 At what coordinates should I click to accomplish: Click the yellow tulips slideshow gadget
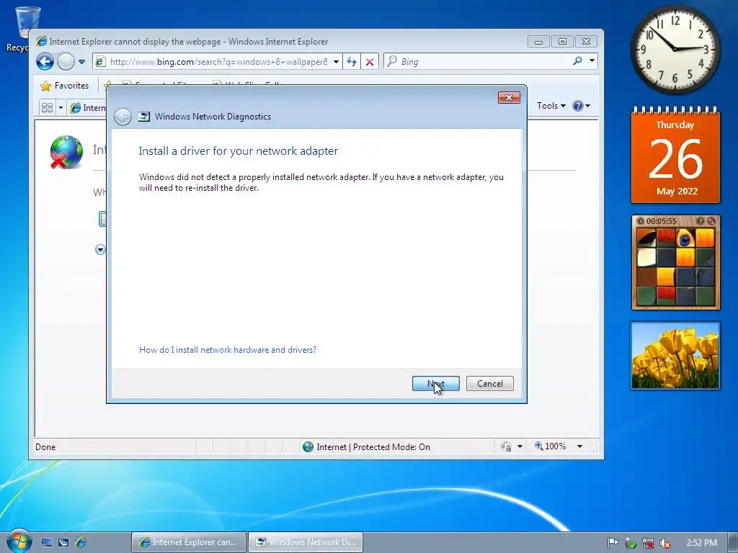[x=675, y=356]
